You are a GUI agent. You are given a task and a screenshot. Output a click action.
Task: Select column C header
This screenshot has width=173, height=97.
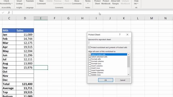pyautogui.click(x=9, y=18)
